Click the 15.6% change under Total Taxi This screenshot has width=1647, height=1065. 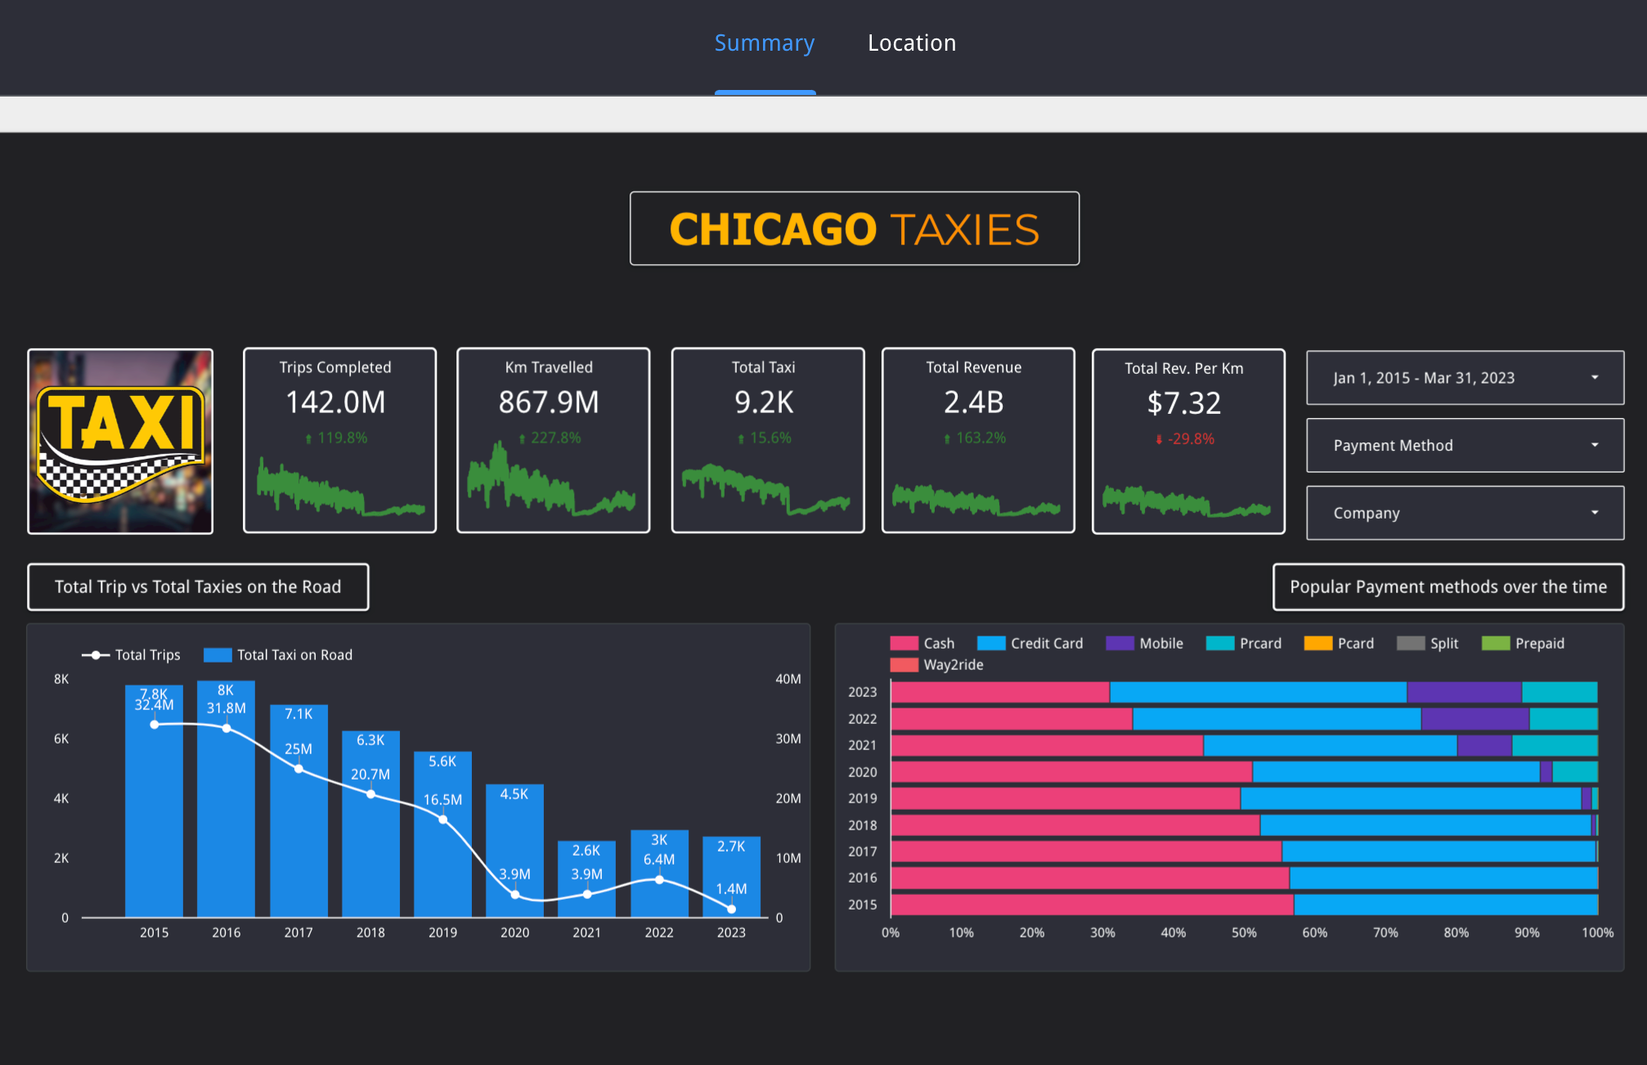(x=765, y=438)
